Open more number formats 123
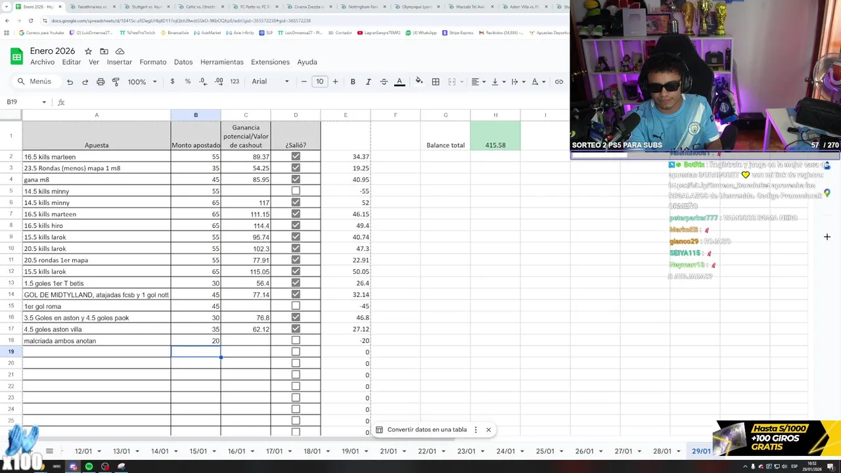 click(x=235, y=81)
